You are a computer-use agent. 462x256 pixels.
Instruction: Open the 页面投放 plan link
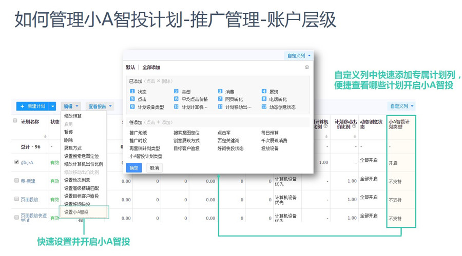[x=29, y=200]
